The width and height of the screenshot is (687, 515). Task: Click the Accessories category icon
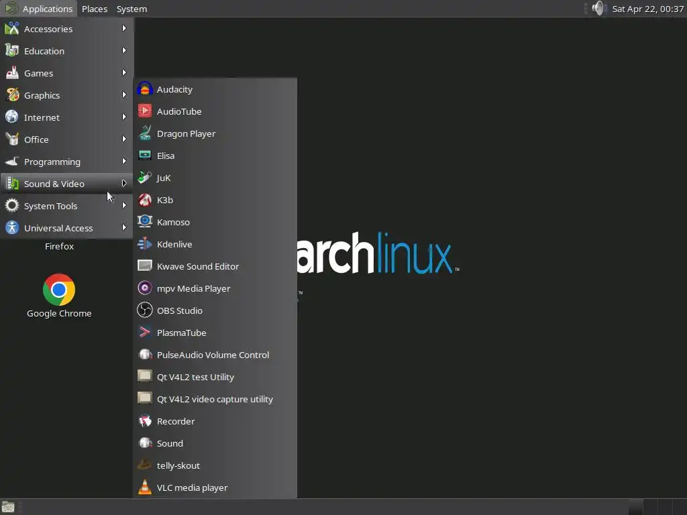[12, 28]
